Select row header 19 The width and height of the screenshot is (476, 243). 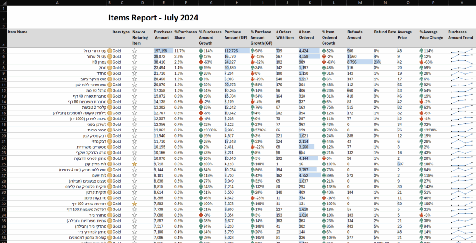pyautogui.click(x=3, y=130)
